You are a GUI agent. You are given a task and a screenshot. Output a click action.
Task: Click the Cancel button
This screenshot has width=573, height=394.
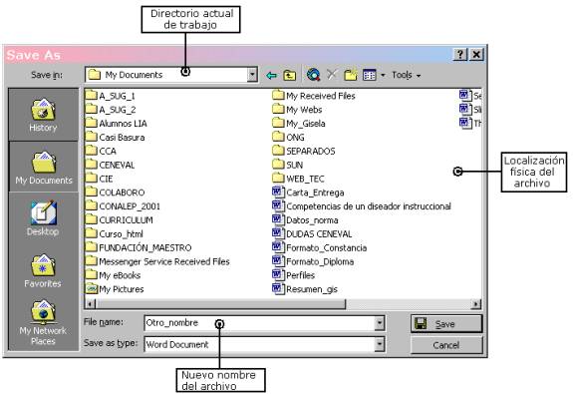coord(446,345)
